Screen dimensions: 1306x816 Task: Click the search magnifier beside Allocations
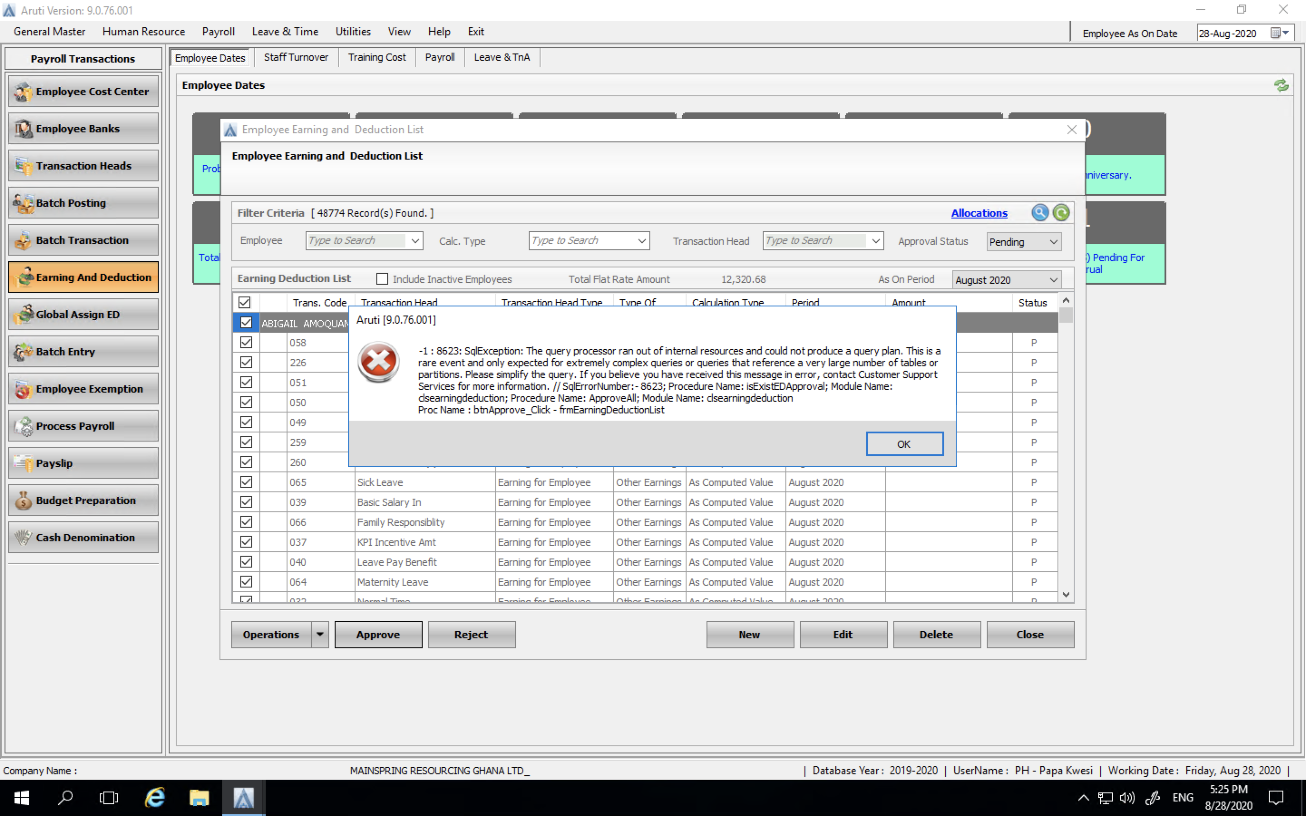[1039, 213]
